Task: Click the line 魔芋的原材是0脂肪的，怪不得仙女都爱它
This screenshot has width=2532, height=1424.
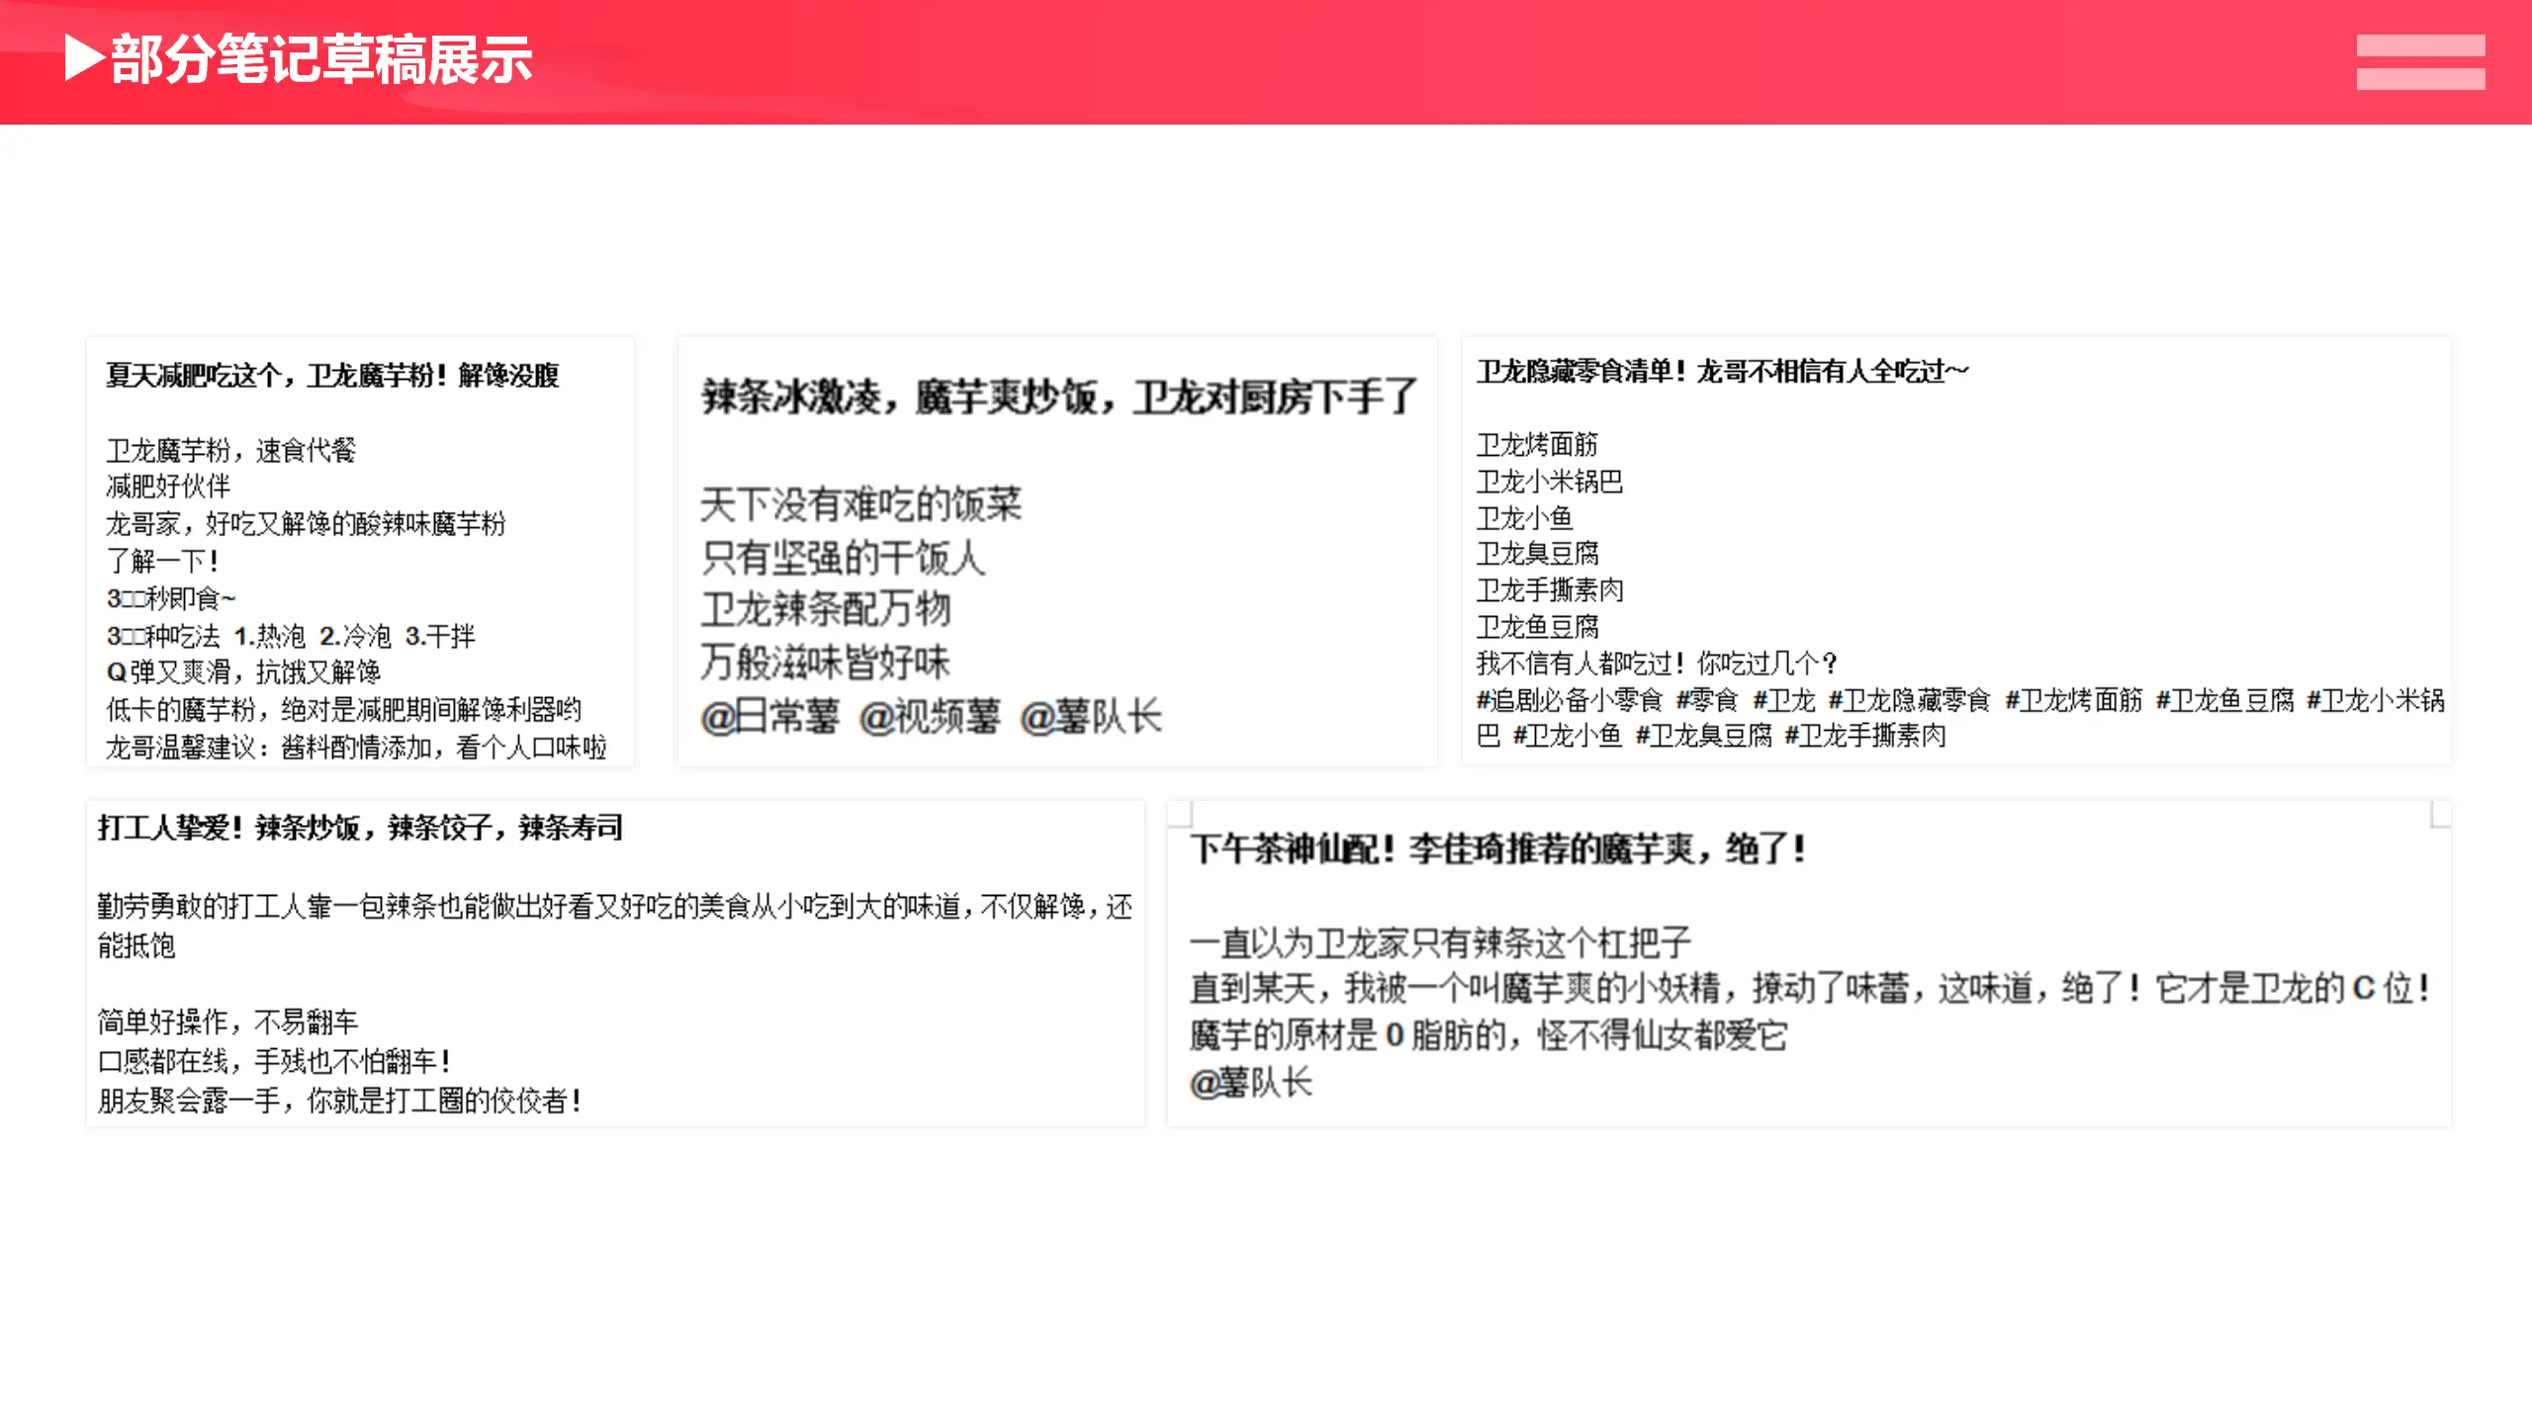Action: (1489, 1035)
